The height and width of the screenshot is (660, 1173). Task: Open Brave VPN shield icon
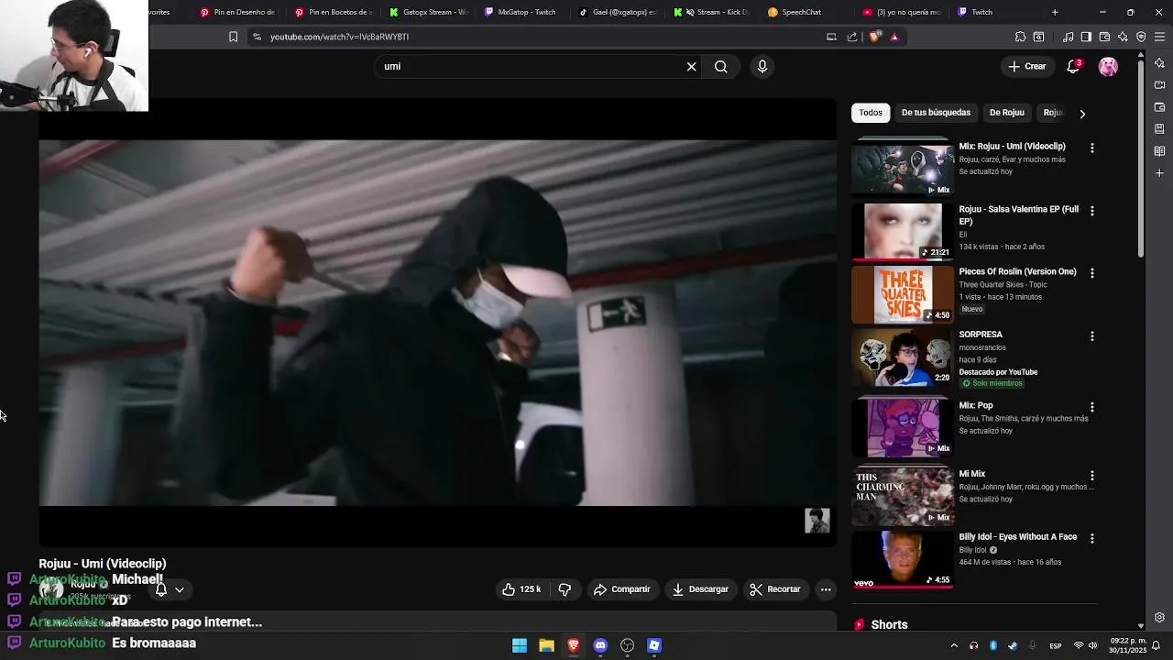[1141, 37]
